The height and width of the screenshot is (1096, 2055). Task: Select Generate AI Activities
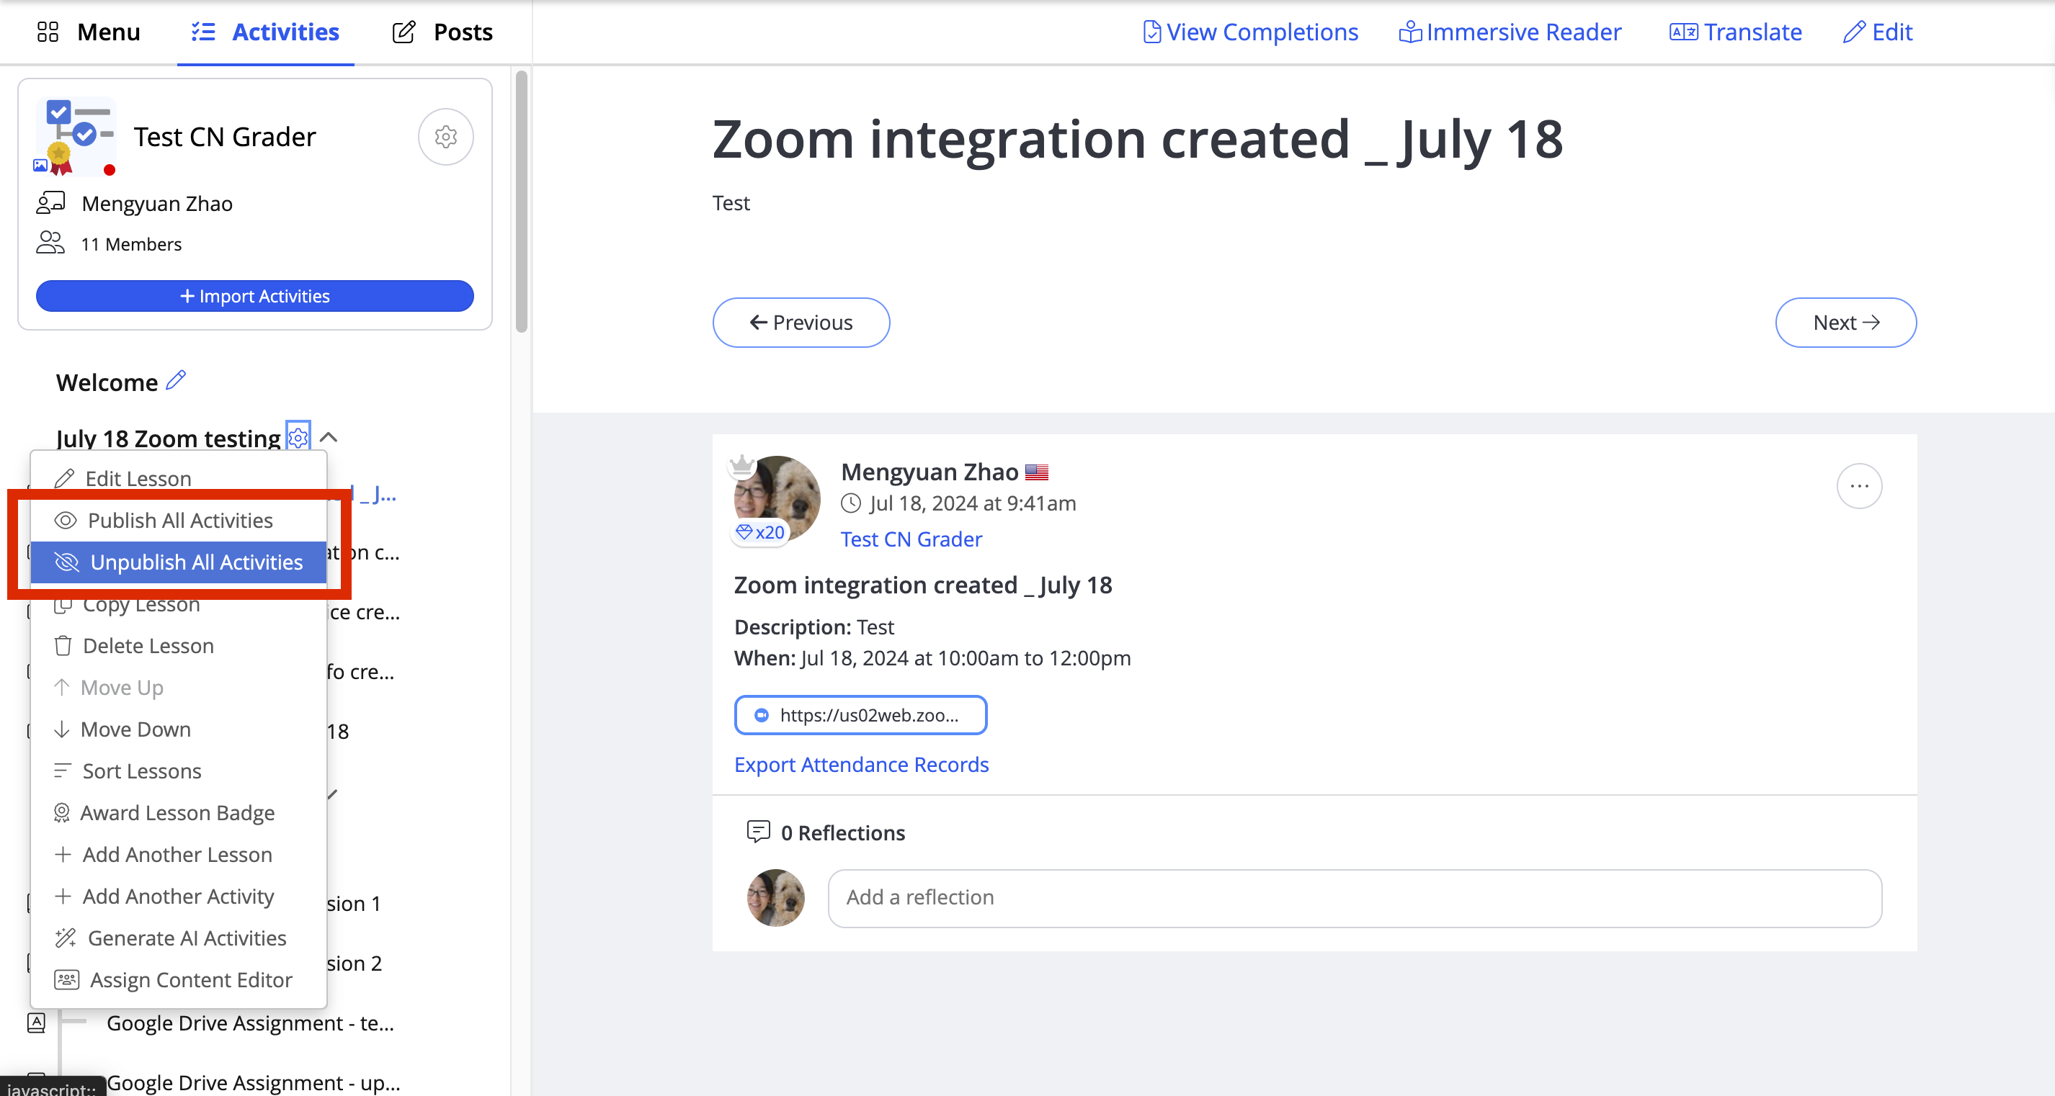pyautogui.click(x=179, y=938)
